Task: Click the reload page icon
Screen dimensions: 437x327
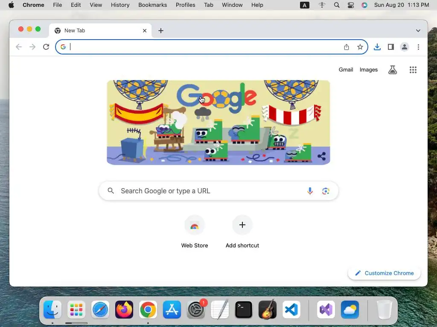Action: coord(46,47)
